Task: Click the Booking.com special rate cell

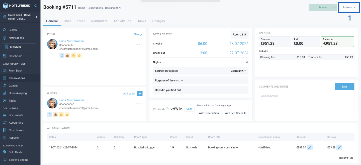Action: point(223,147)
